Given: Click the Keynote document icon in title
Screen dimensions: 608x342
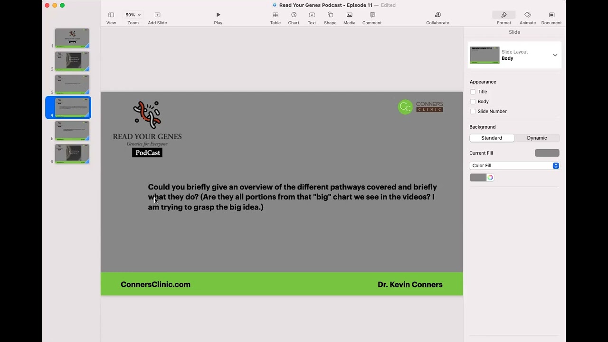Looking at the screenshot, I should pyautogui.click(x=275, y=5).
